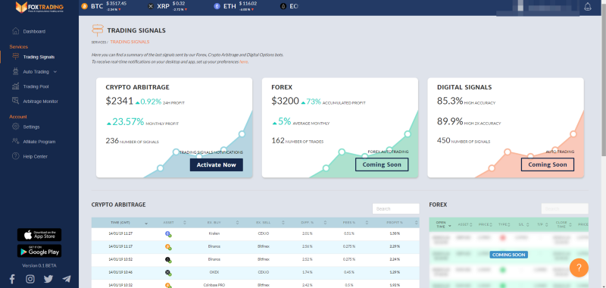606x288 pixels.
Task: Click the Affiliate Program people icon
Action: point(15,141)
